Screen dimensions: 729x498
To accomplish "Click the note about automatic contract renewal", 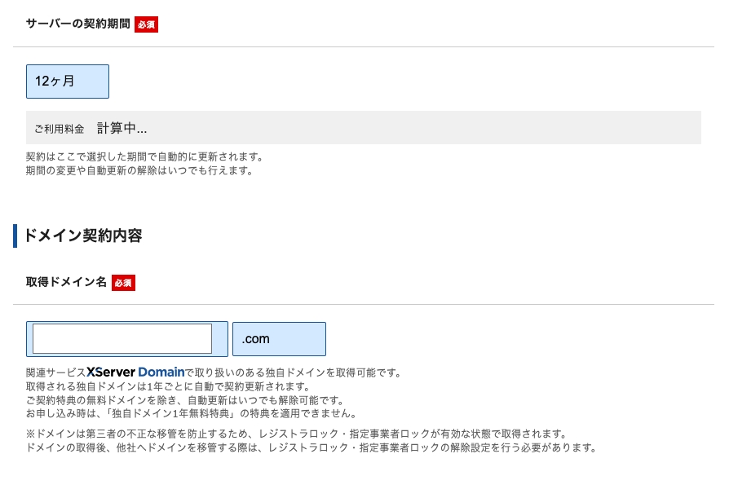I will [144, 156].
